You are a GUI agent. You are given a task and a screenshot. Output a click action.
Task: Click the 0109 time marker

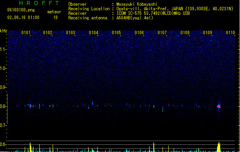(x=208, y=33)
